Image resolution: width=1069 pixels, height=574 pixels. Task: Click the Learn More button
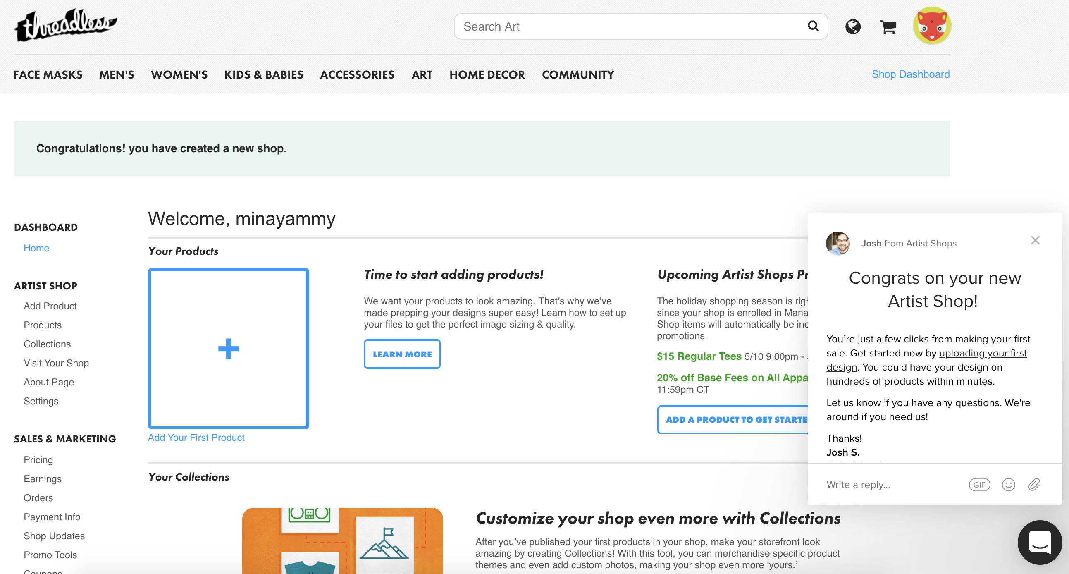402,354
